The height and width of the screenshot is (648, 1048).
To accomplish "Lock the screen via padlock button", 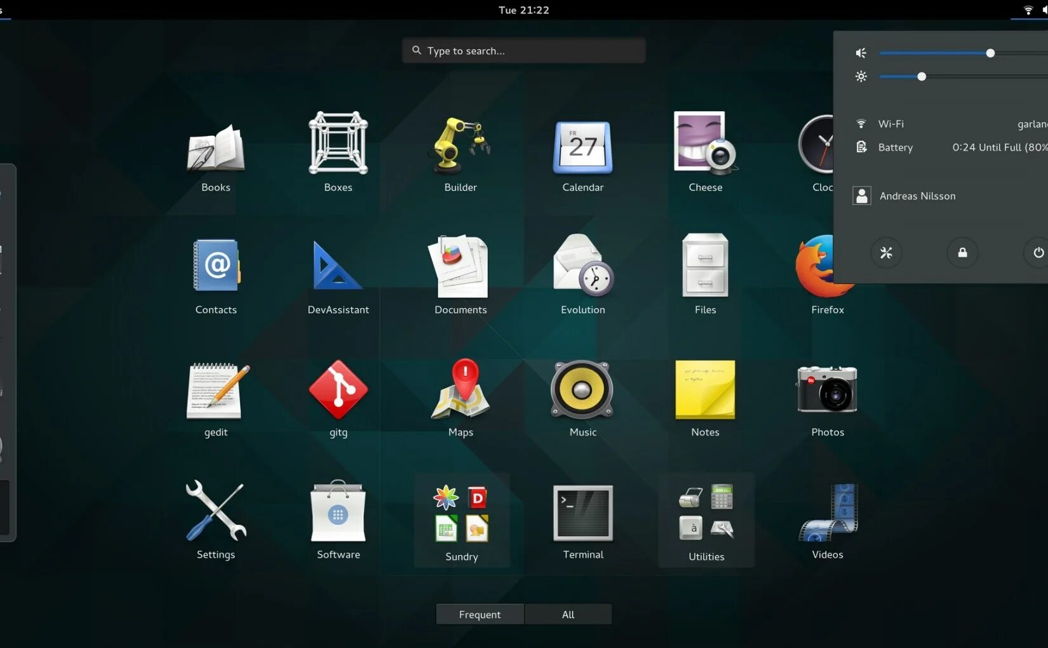I will click(962, 253).
